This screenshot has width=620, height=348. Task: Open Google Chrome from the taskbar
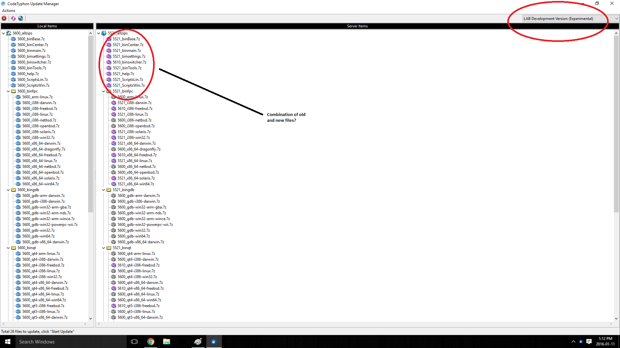click(151, 342)
